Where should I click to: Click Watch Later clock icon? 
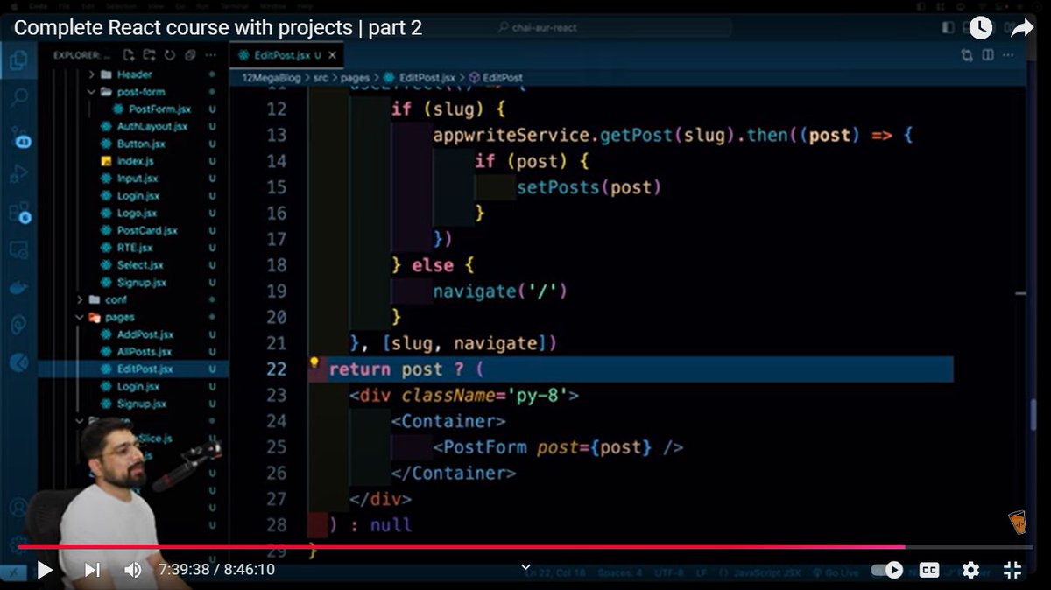click(980, 28)
